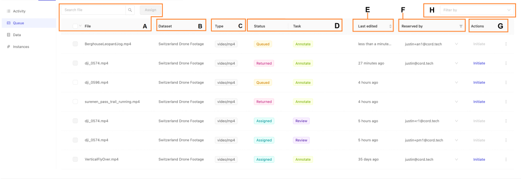Viewport: 521px width, 179px height.
Task: Expand selection options chevron beside header checkbox
Action: click(80, 26)
